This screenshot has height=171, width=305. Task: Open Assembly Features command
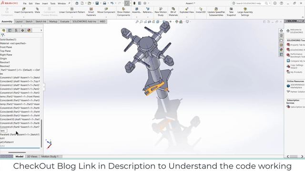pos(137,10)
